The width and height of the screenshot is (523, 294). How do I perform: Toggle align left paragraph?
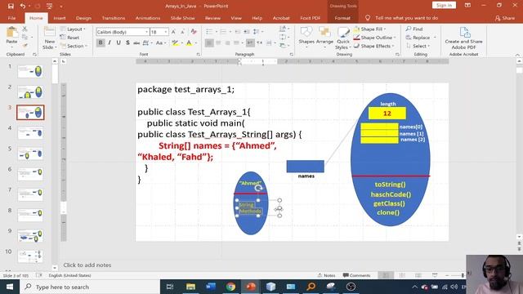coord(209,42)
